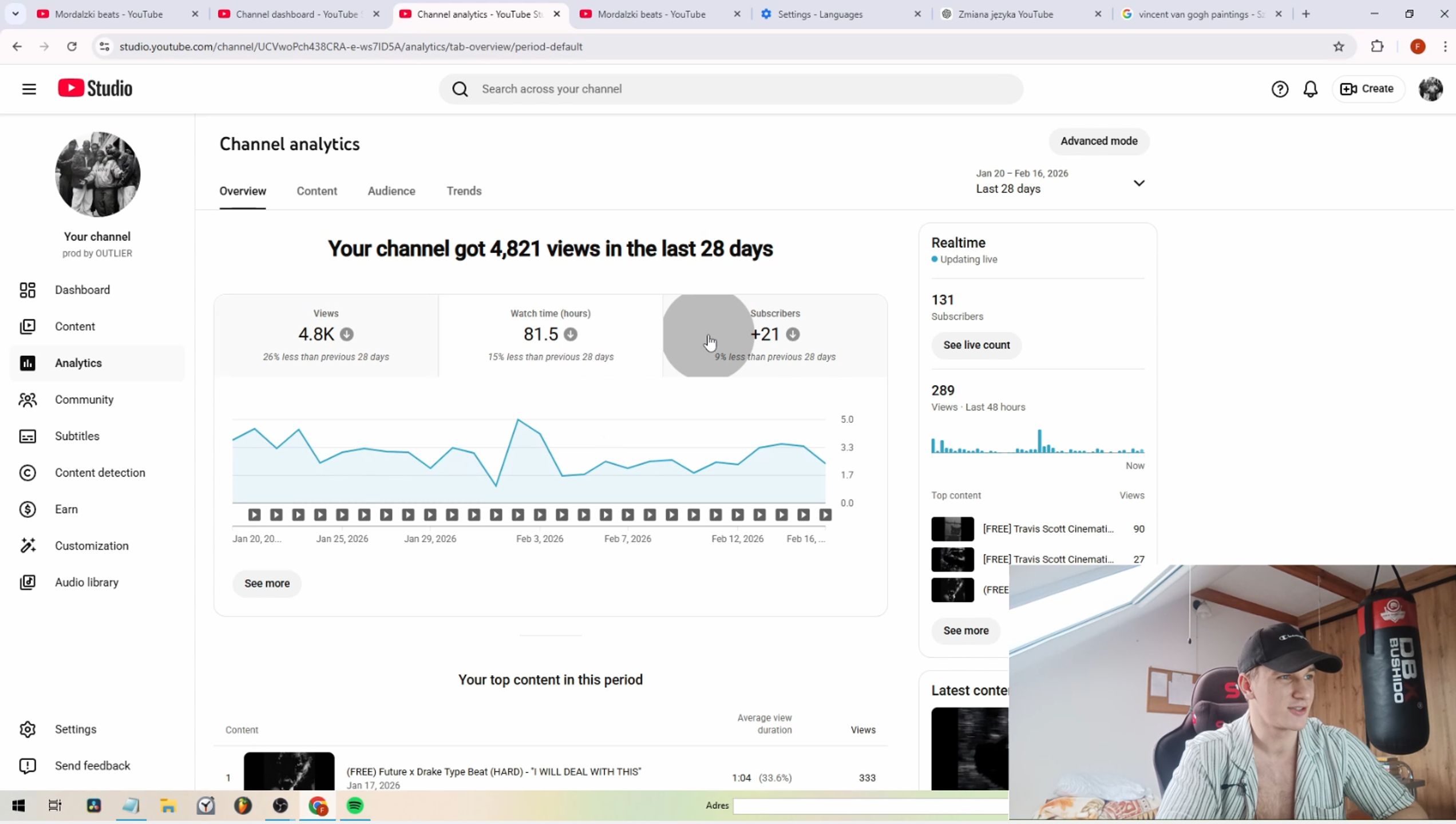This screenshot has width=1456, height=824.
Task: Switch to the Audience tab
Action: point(391,191)
